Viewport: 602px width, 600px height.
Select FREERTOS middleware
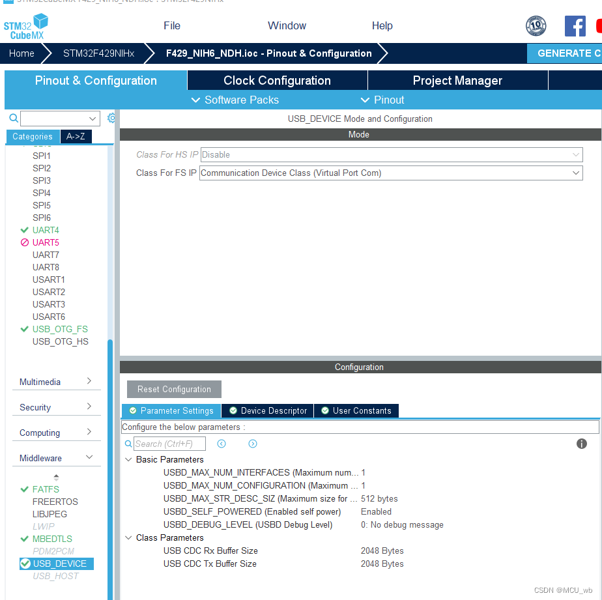pos(55,502)
